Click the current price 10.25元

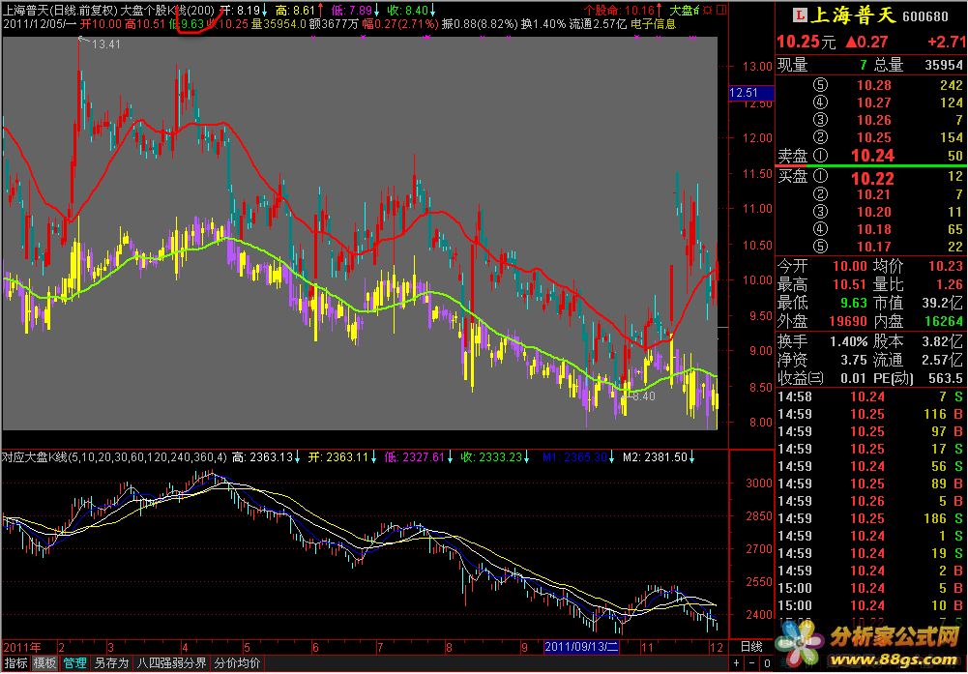(x=807, y=42)
